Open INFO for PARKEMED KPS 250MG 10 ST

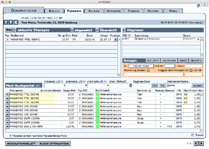pyautogui.click(x=179, y=107)
